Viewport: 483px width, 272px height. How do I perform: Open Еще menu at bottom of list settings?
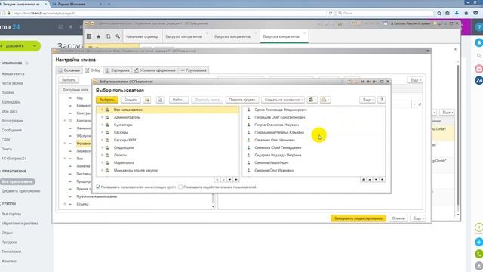click(418, 218)
